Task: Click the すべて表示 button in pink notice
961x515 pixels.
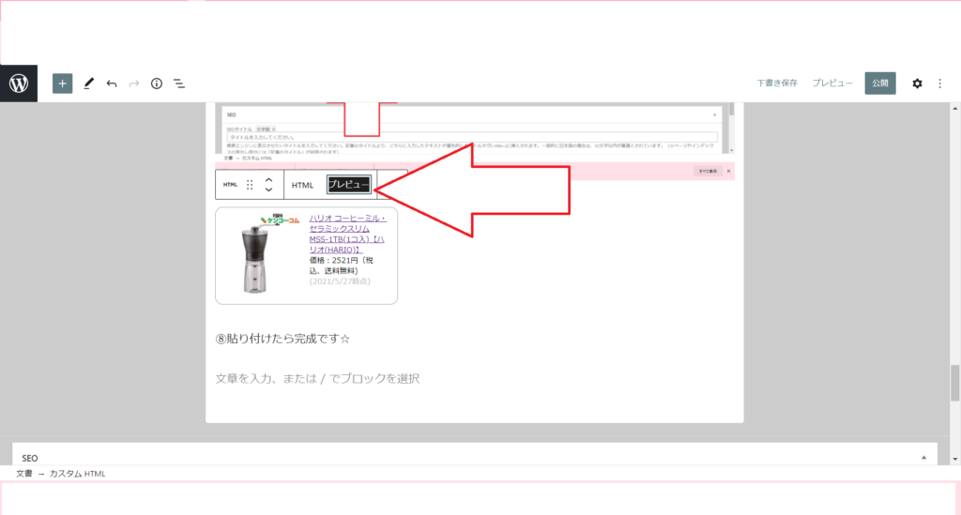Action: (x=708, y=171)
